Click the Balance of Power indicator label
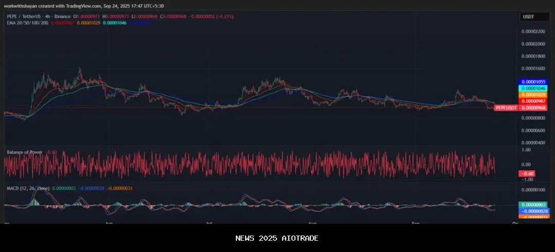Screen dimensions: 555x252 coord(24,152)
